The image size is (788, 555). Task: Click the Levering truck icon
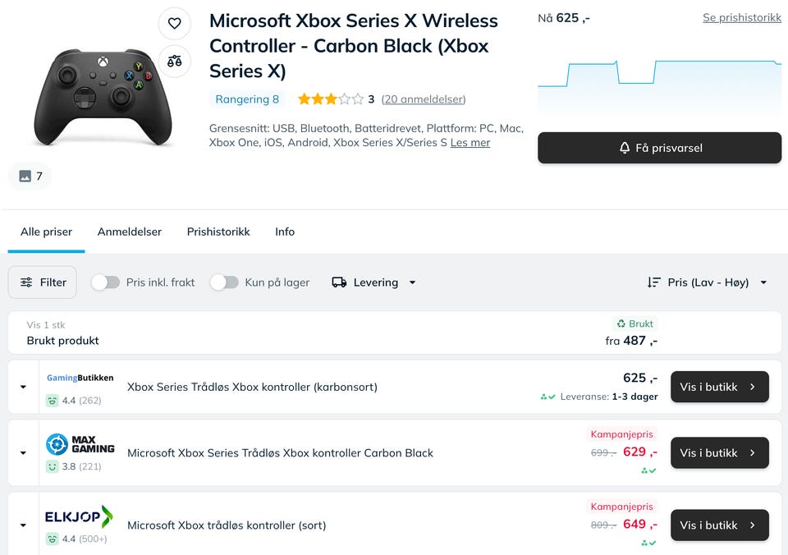(339, 282)
